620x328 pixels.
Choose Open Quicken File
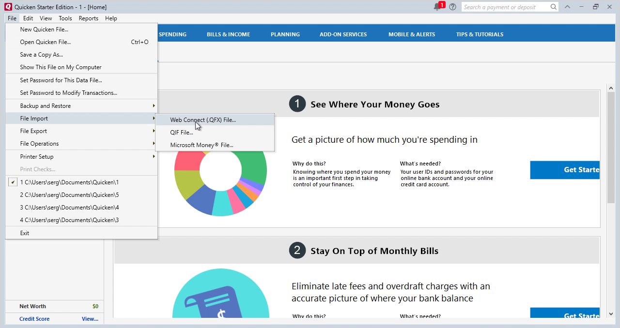[81, 42]
